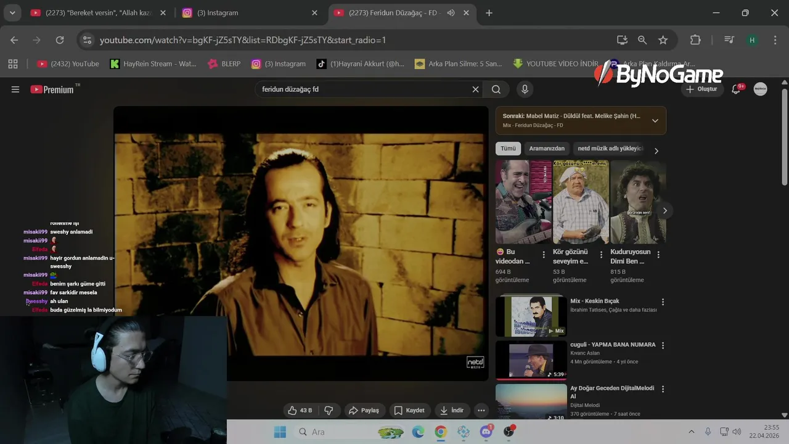Open options for Ay Doğar Geceden video
Screen dimensions: 789x444
[x=663, y=389]
